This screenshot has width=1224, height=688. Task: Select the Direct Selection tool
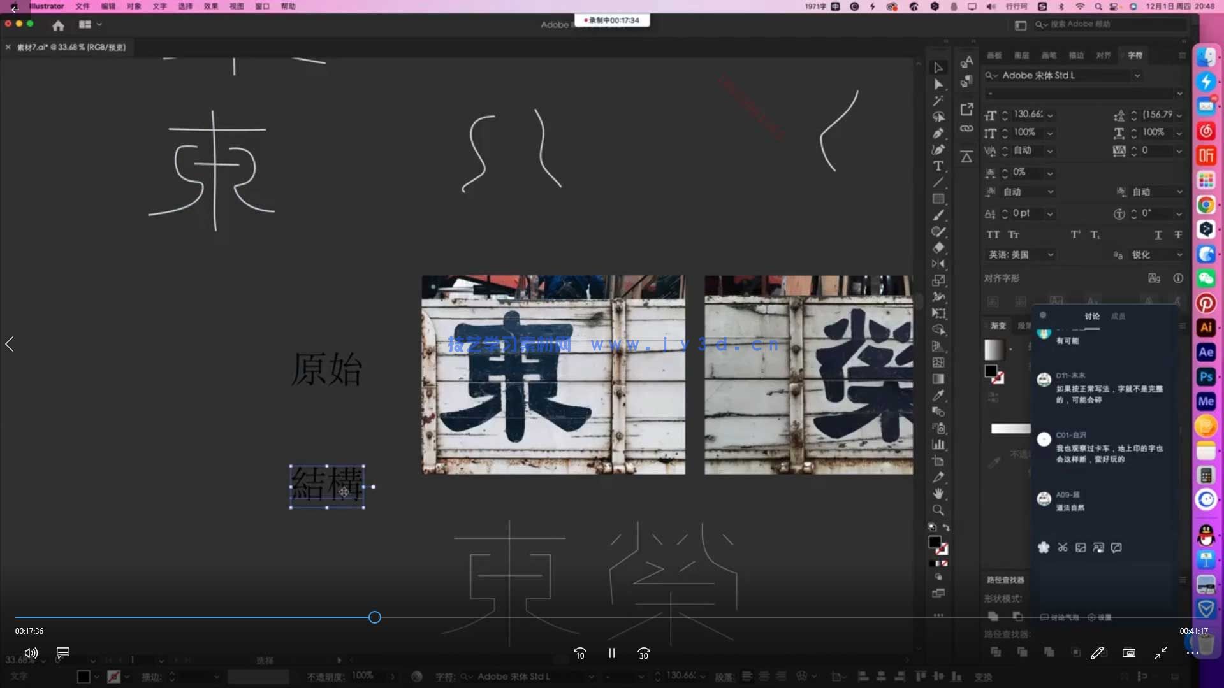click(939, 85)
